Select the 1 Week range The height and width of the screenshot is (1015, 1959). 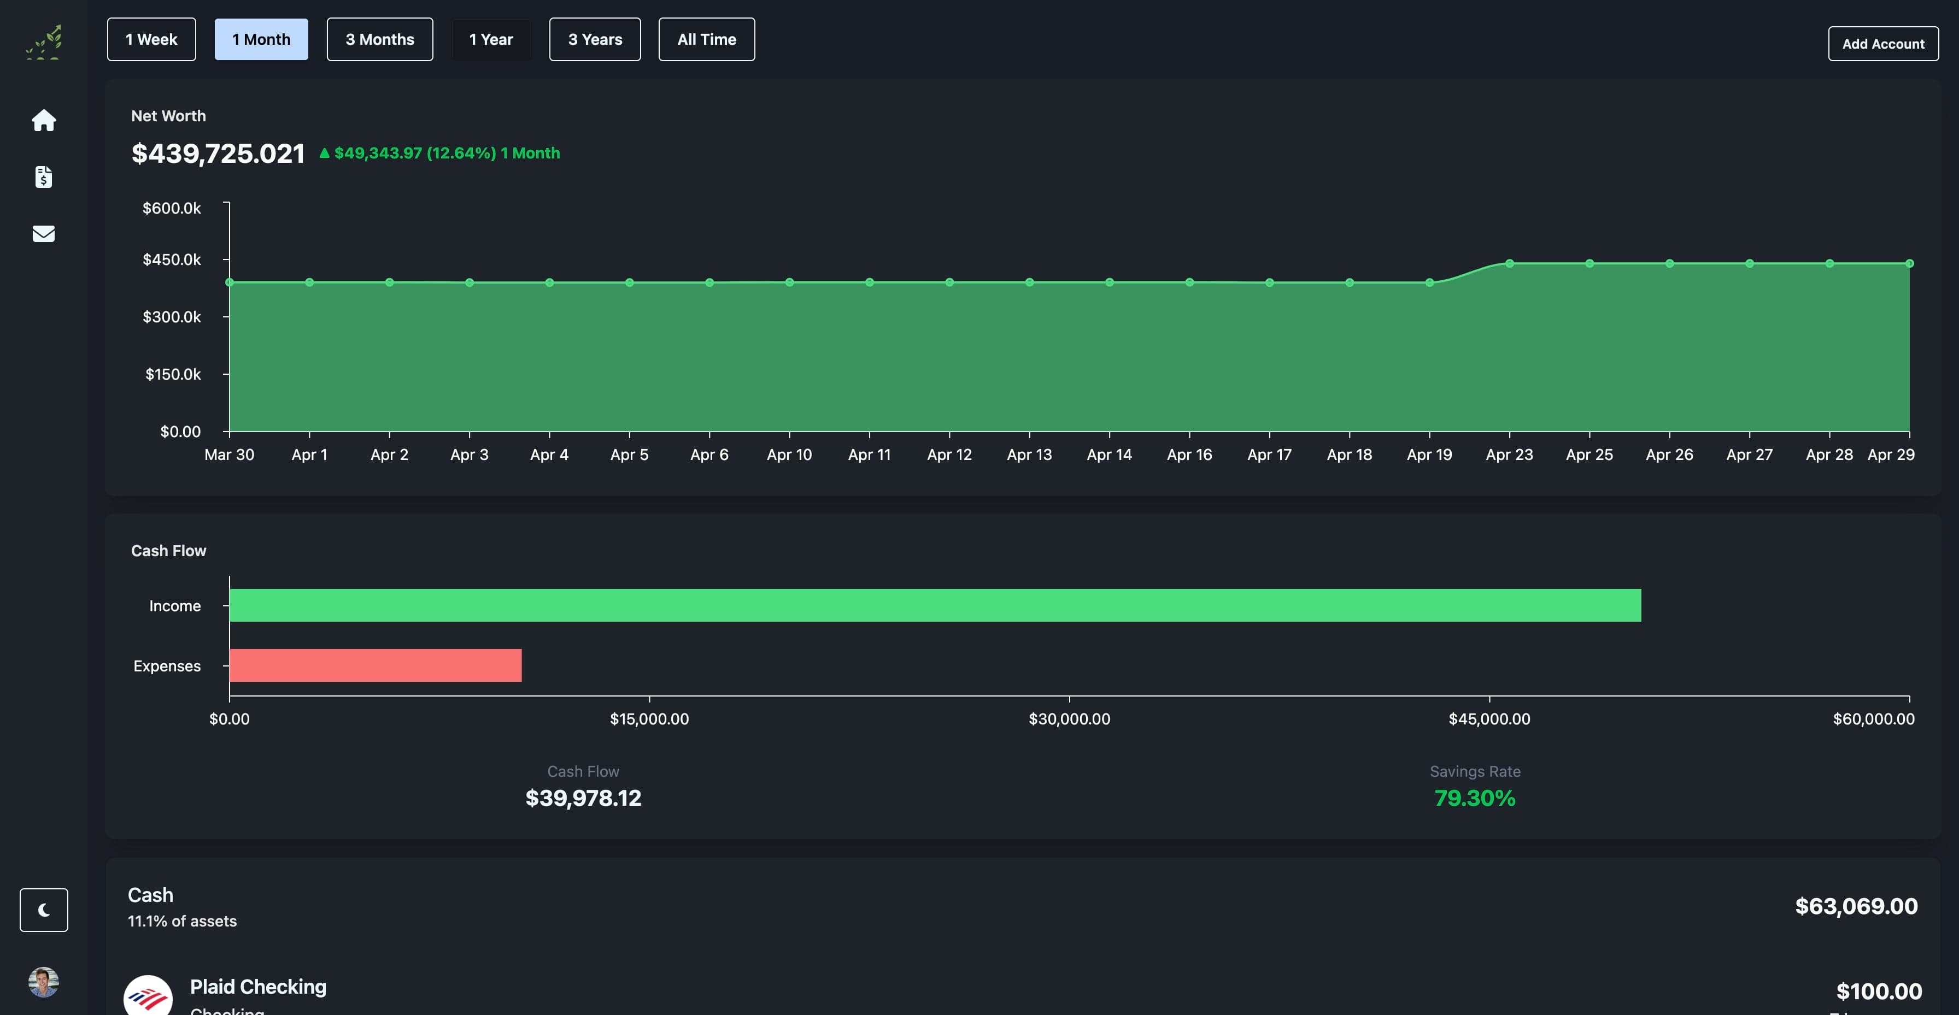[x=151, y=39]
